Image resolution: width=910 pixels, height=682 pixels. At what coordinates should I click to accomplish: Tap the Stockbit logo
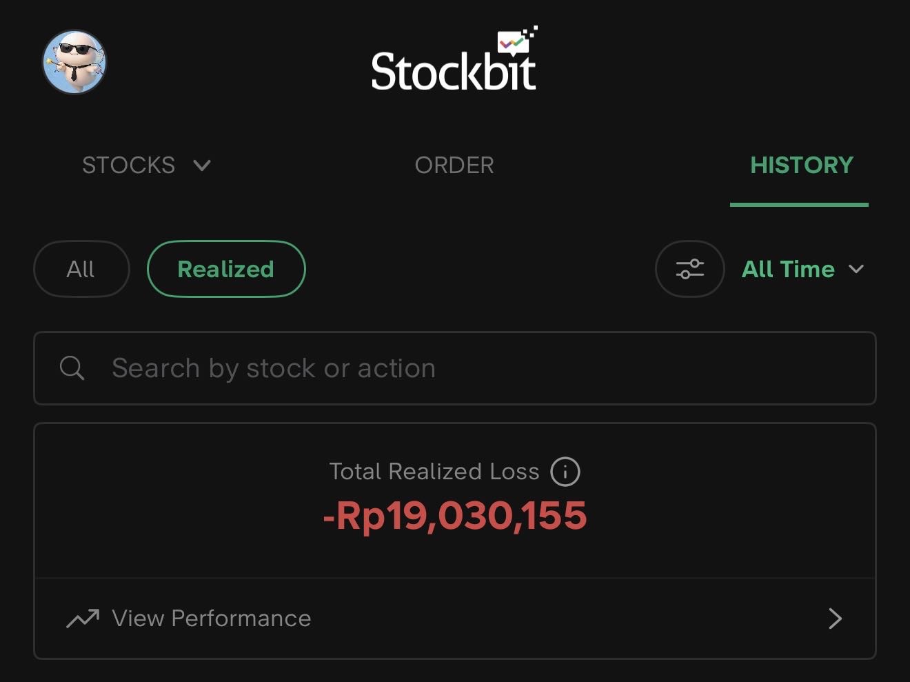(x=454, y=62)
